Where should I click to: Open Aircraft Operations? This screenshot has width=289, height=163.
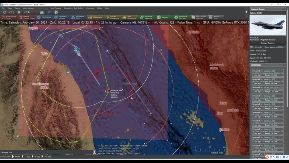tap(112, 17)
